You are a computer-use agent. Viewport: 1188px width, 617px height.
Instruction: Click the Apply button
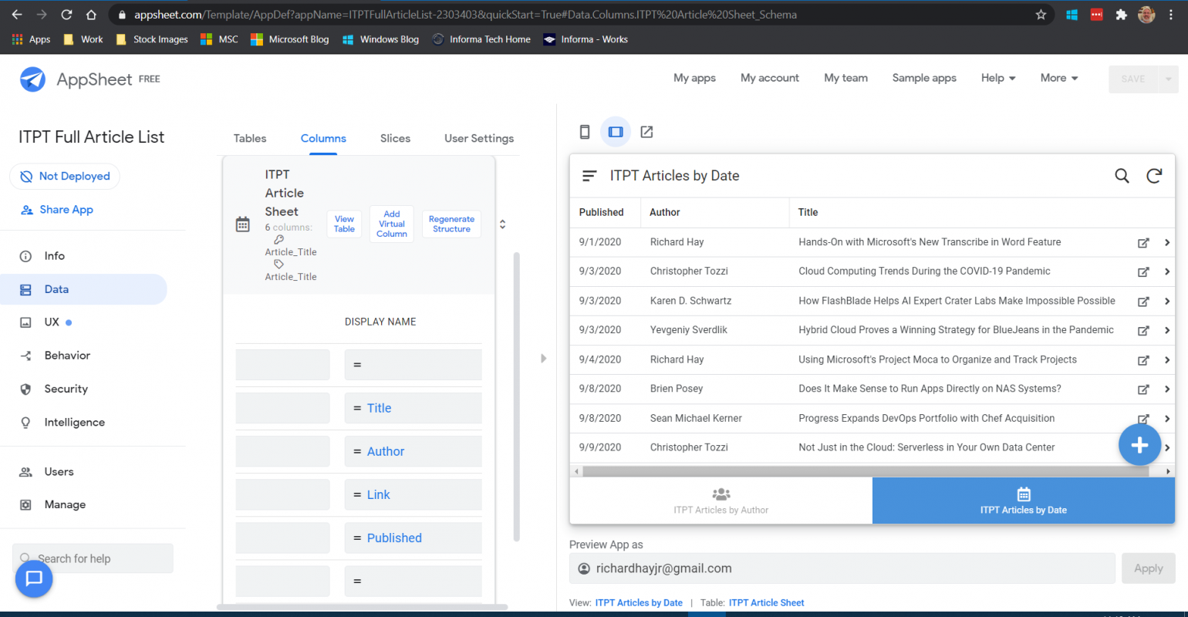point(1149,568)
